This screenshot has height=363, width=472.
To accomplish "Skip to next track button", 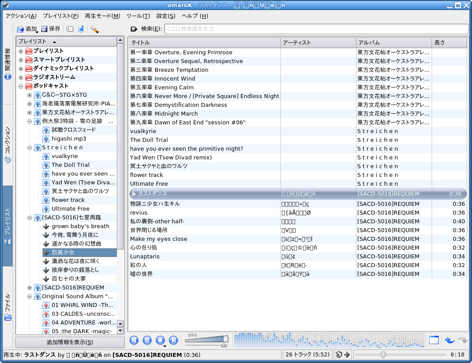I will coord(173,340).
